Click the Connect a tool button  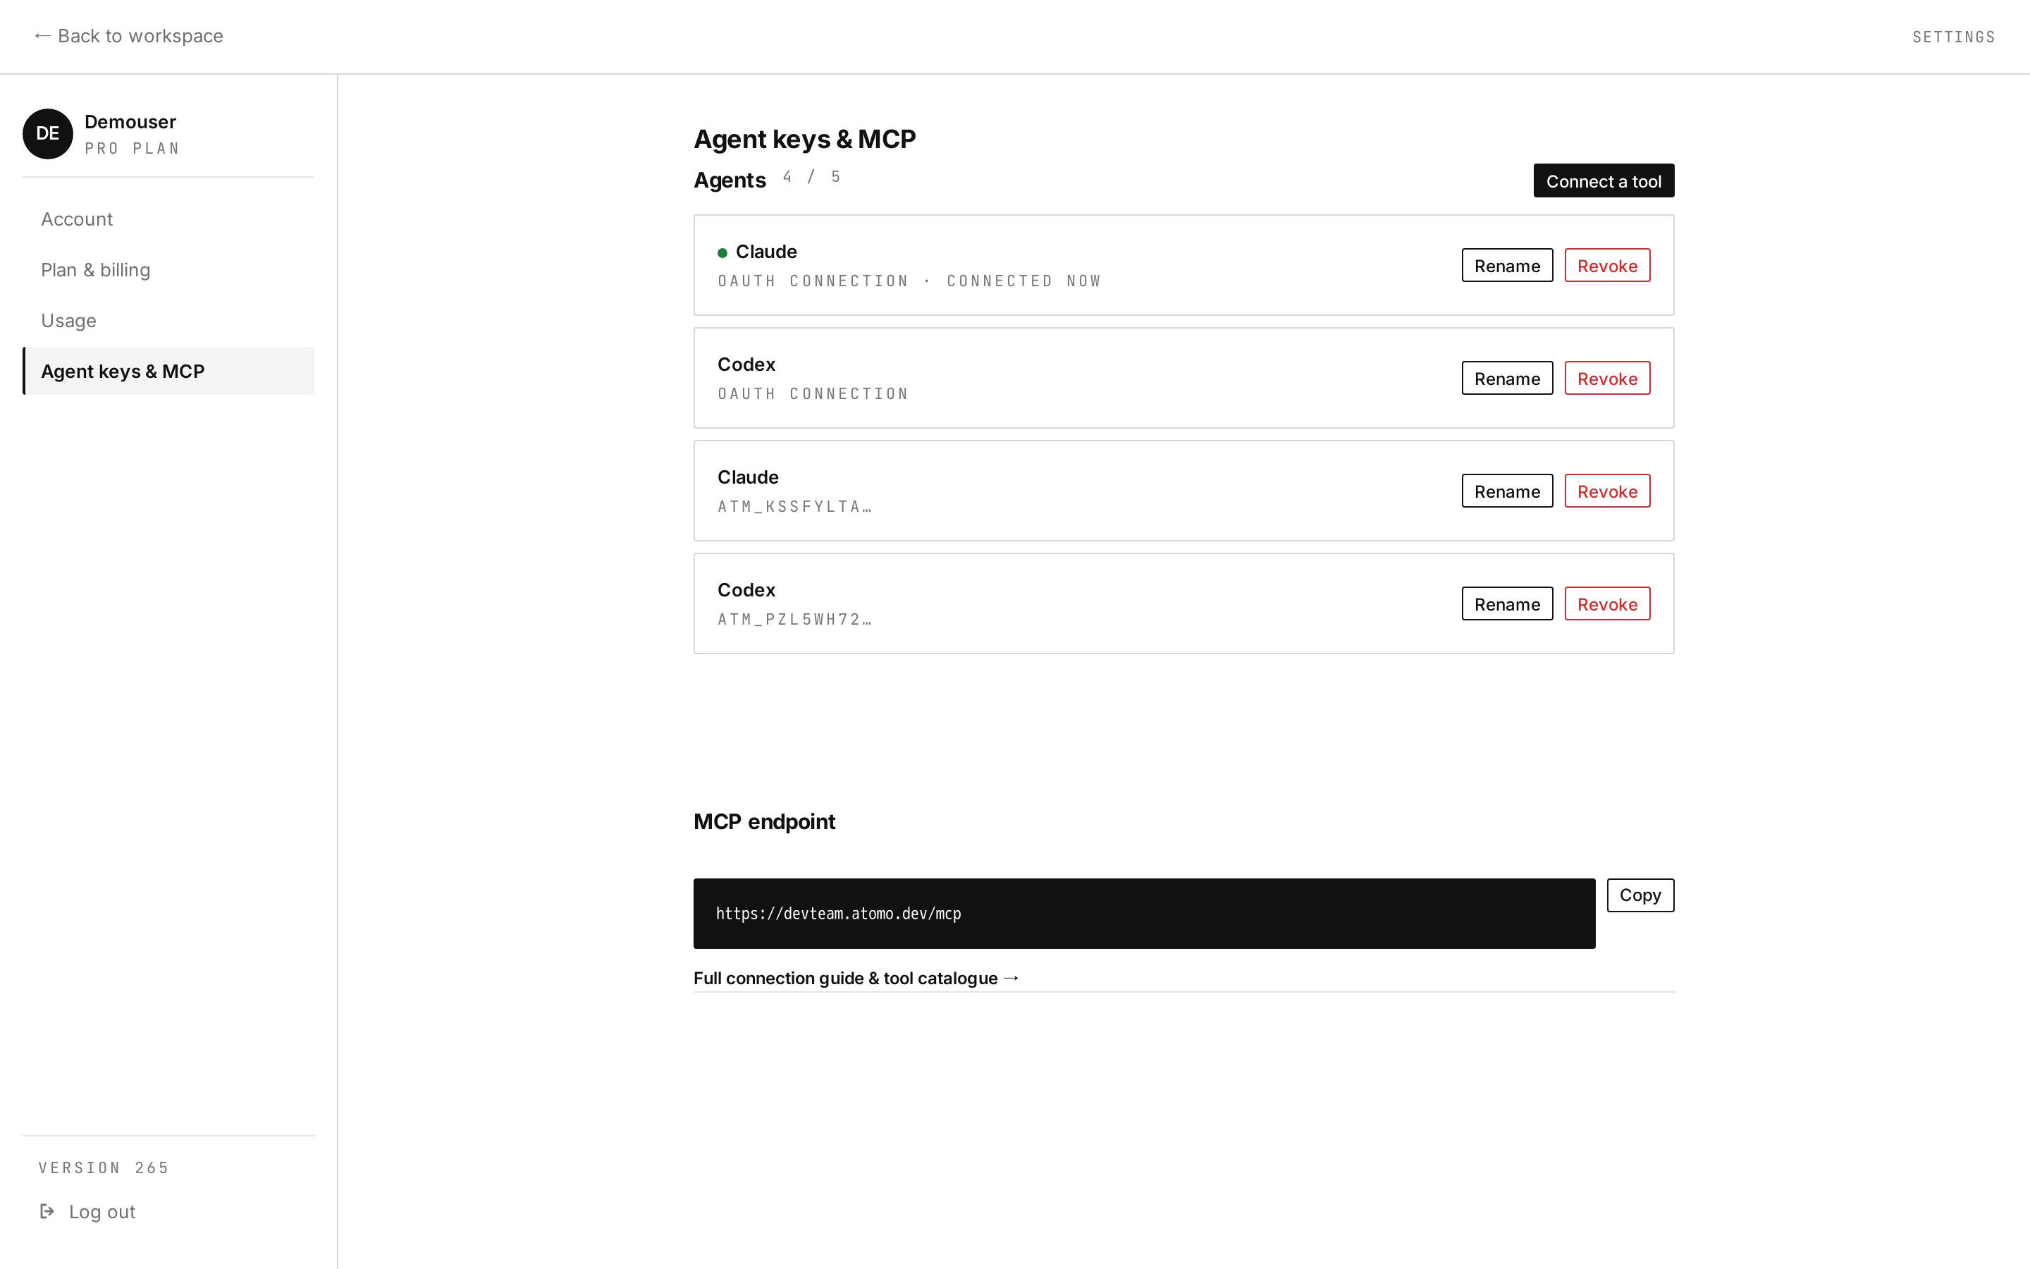[1603, 180]
